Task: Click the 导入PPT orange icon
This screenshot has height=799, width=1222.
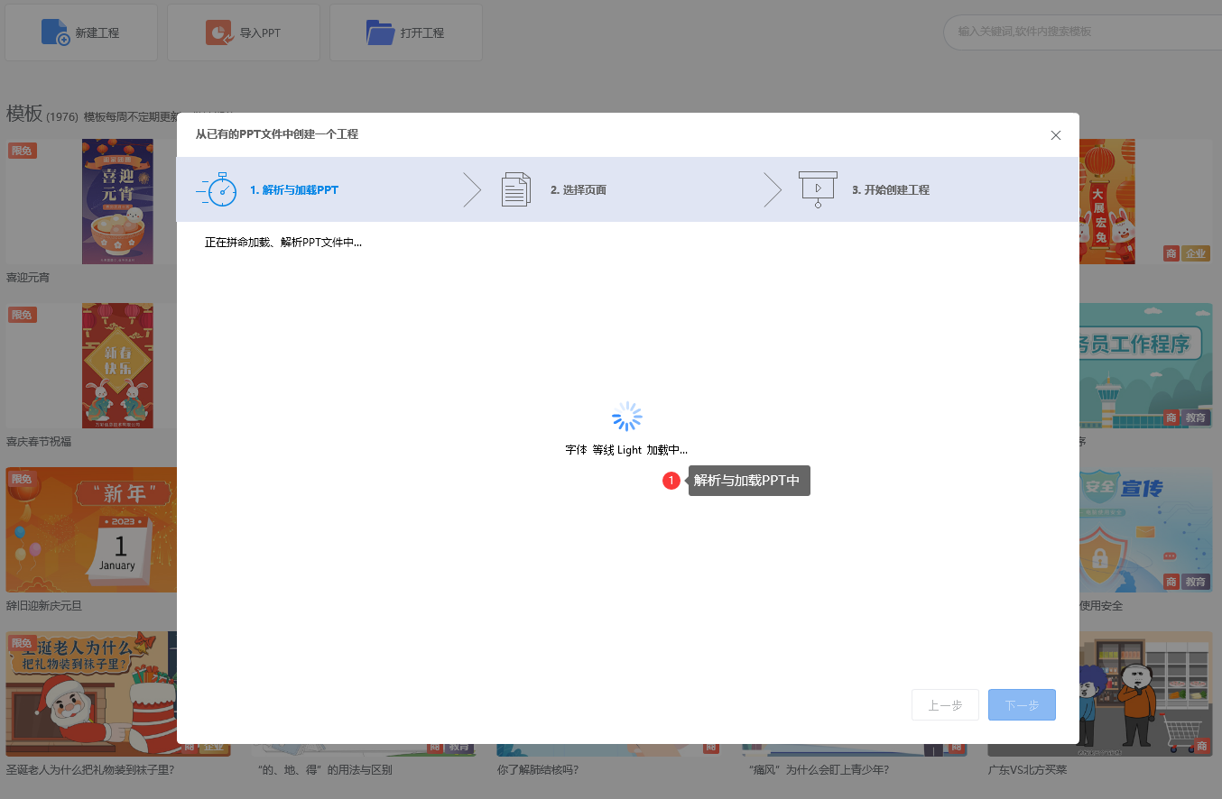Action: (x=218, y=32)
